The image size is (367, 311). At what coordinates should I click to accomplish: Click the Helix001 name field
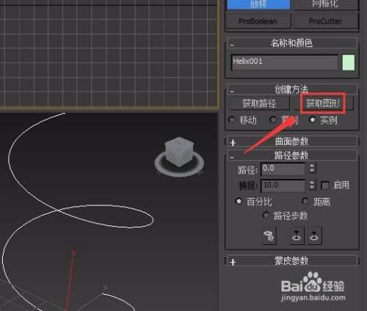point(285,62)
